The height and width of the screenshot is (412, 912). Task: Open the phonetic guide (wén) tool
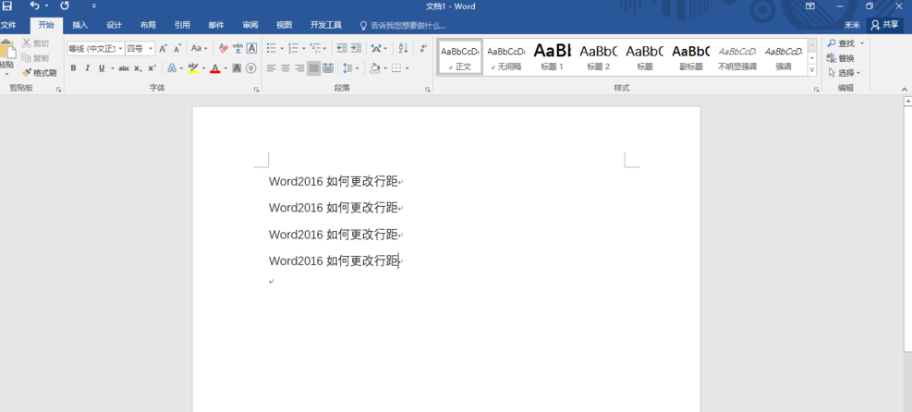pyautogui.click(x=237, y=48)
